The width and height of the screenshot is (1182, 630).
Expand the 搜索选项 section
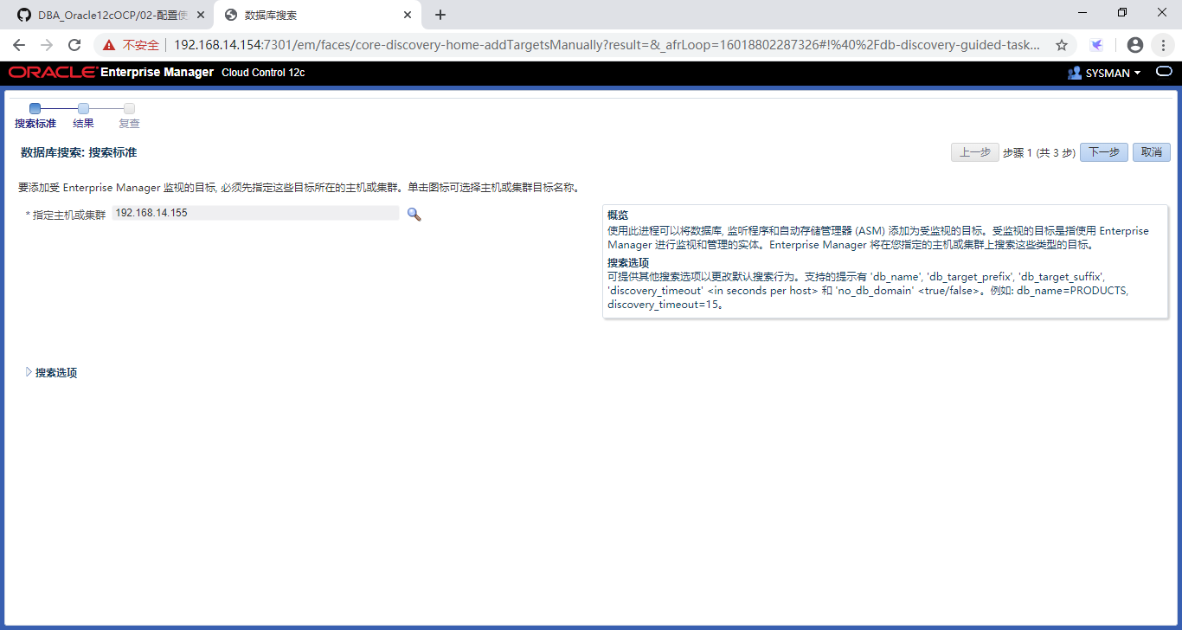coord(29,372)
